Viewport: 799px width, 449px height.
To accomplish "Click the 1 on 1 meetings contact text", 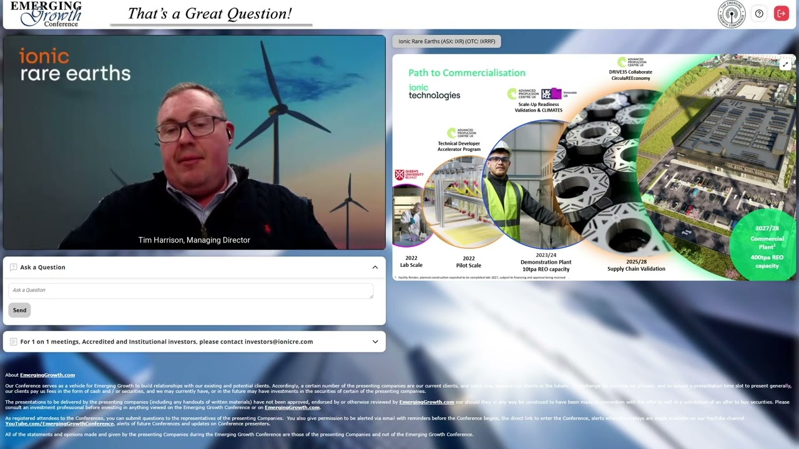I will click(x=167, y=342).
